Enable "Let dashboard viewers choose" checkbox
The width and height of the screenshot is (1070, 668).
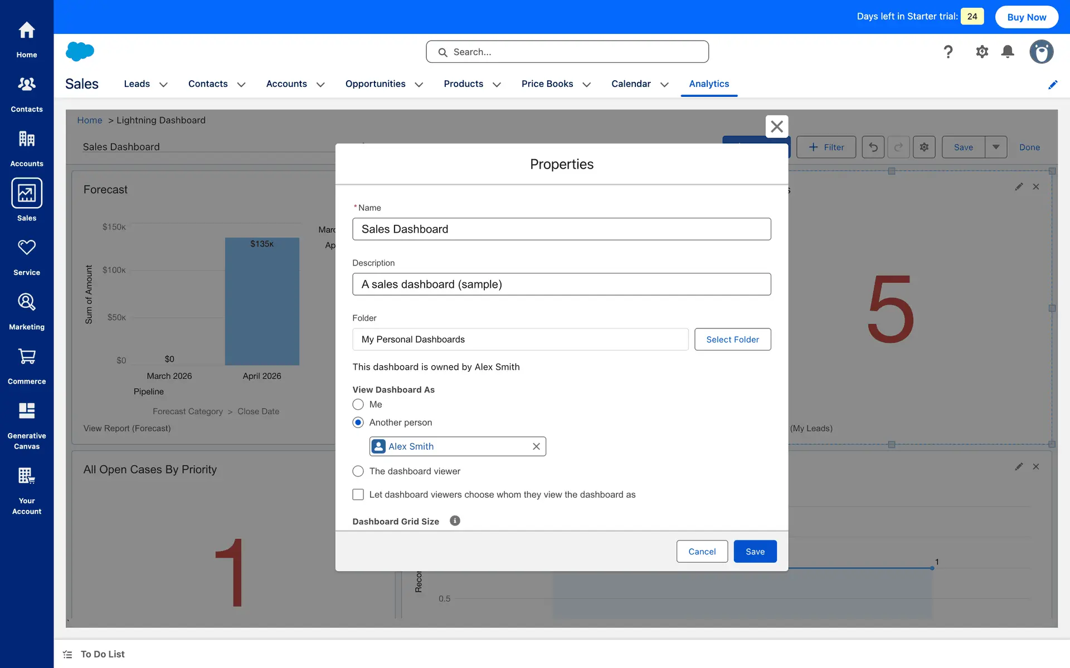[x=358, y=495]
